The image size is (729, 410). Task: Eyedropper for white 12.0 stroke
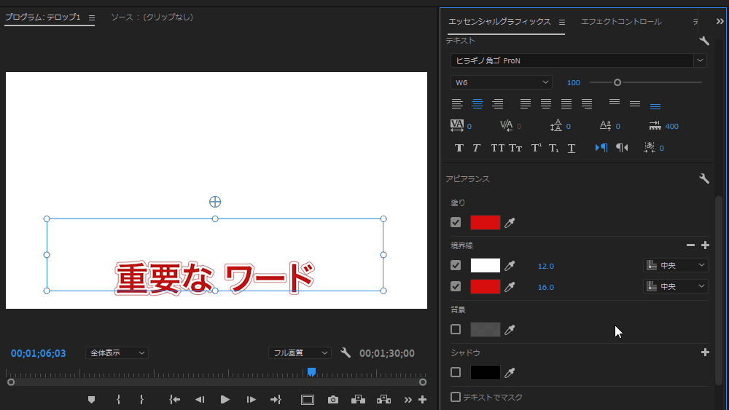(x=510, y=266)
